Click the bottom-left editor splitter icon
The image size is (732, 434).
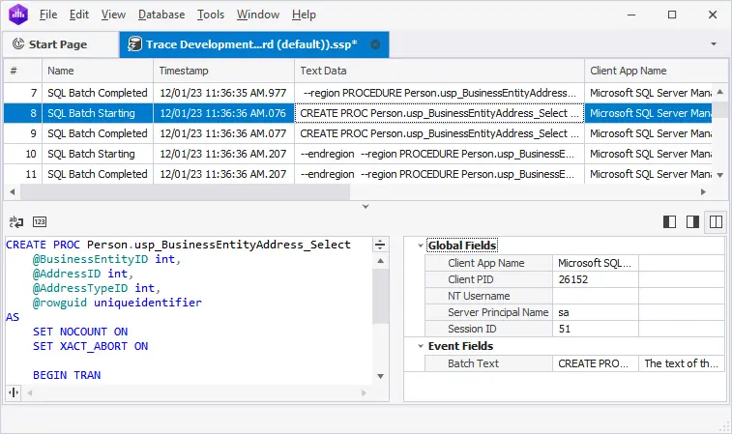click(14, 391)
